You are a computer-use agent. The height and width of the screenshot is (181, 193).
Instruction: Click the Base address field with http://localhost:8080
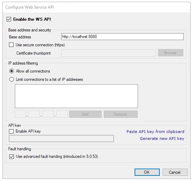click(x=122, y=37)
